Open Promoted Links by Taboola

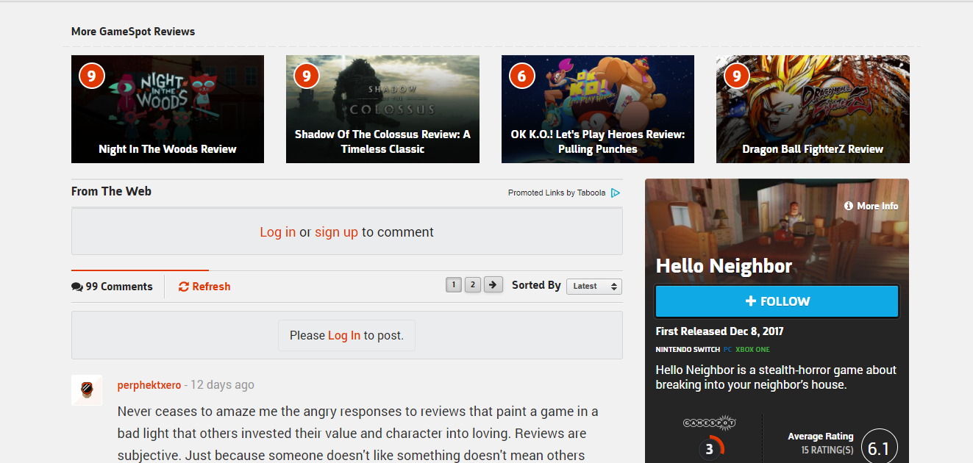click(557, 193)
